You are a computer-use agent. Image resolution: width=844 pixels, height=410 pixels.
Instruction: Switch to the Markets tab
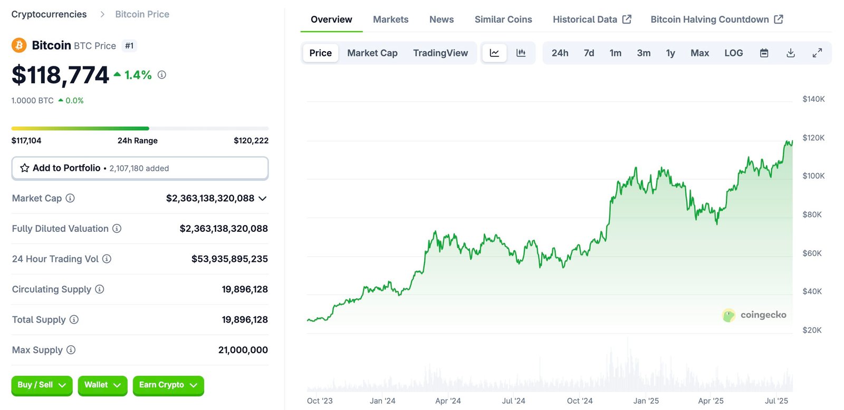pos(391,19)
